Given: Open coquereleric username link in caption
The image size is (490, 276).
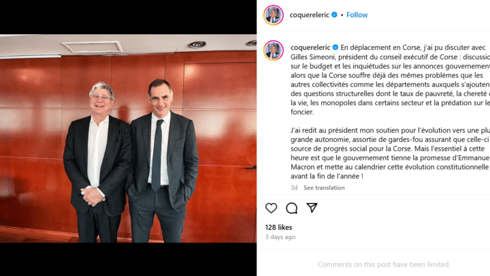Looking at the screenshot, I should click(310, 47).
